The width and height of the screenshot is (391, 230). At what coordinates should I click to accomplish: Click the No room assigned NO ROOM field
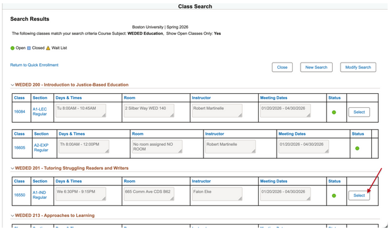pyautogui.click(x=157, y=147)
